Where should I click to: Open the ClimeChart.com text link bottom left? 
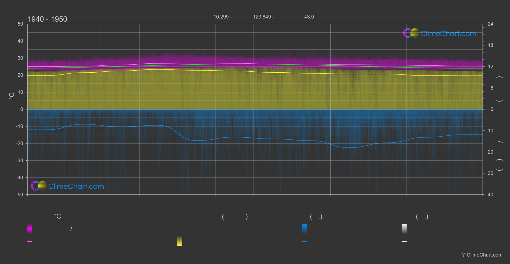(76, 187)
